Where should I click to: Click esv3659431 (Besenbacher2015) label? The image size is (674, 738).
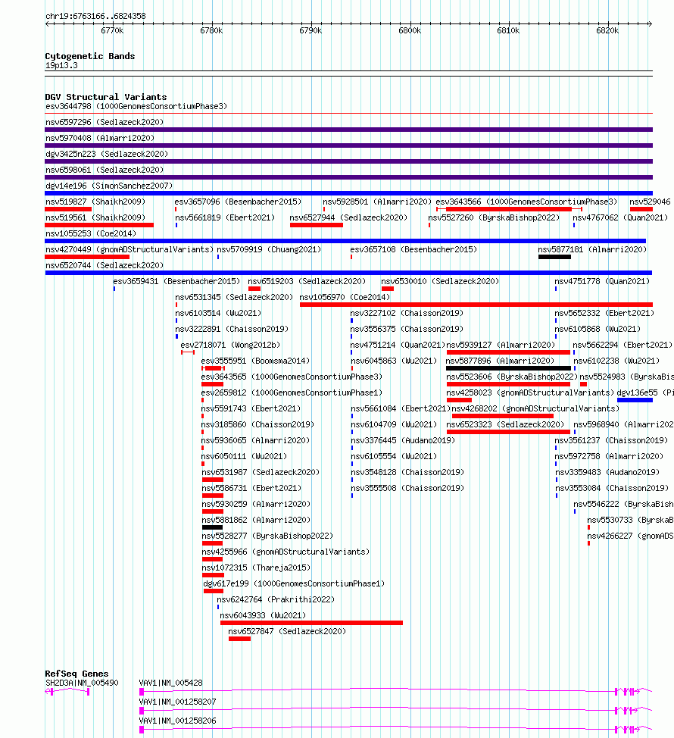tap(176, 282)
